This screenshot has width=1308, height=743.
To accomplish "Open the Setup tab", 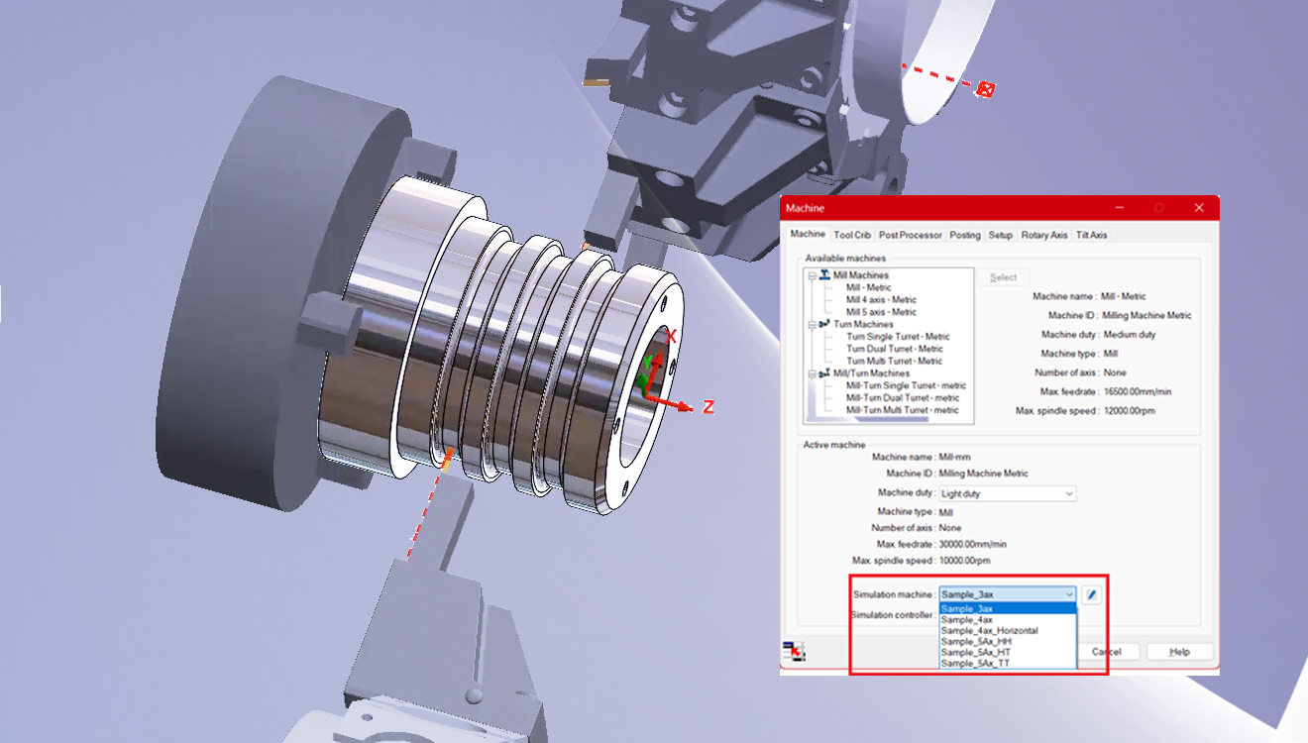I will [x=1001, y=235].
